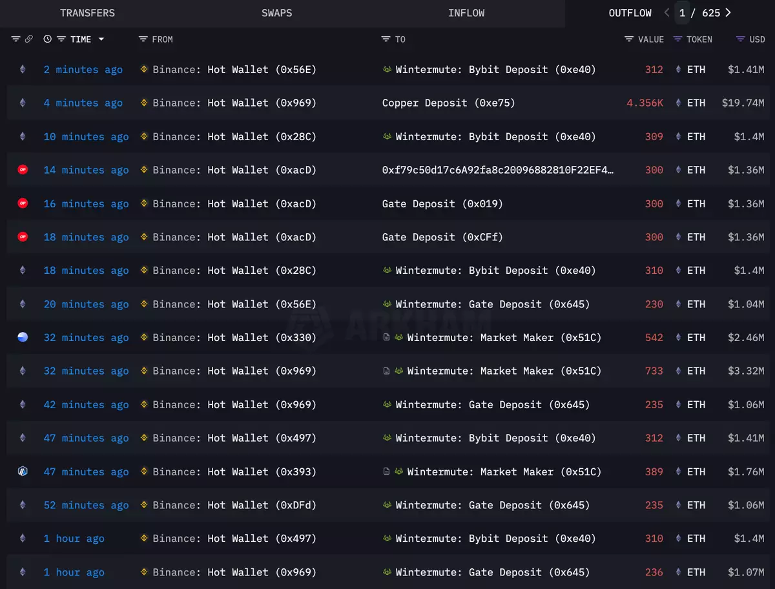This screenshot has height=589, width=775.
Task: Click the Binance logo in the 52 minutes ago row
Action: (145, 505)
